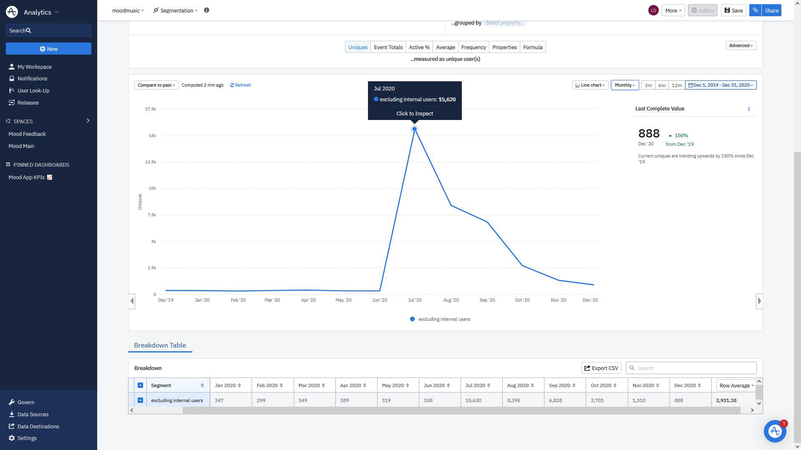Uncheck the excluding internal users row checkbox
Viewport: 801px width, 450px height.
140,400
